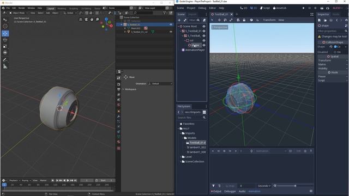Open Godot Project menu
Viewport: 349px width, 196px height.
click(191, 8)
